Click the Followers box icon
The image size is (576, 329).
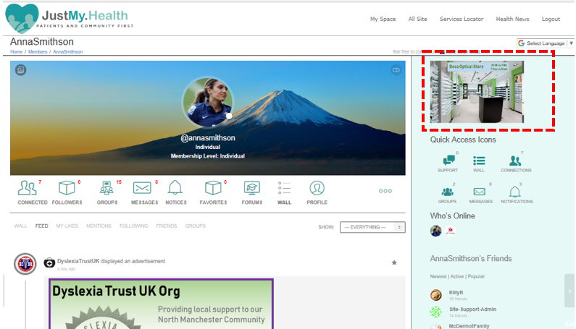tap(67, 189)
